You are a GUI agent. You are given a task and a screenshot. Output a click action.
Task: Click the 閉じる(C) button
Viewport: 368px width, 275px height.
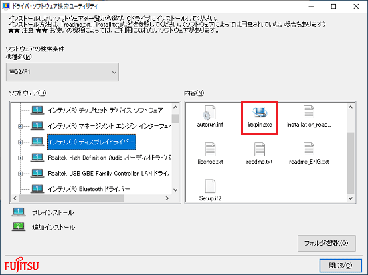coord(341,266)
